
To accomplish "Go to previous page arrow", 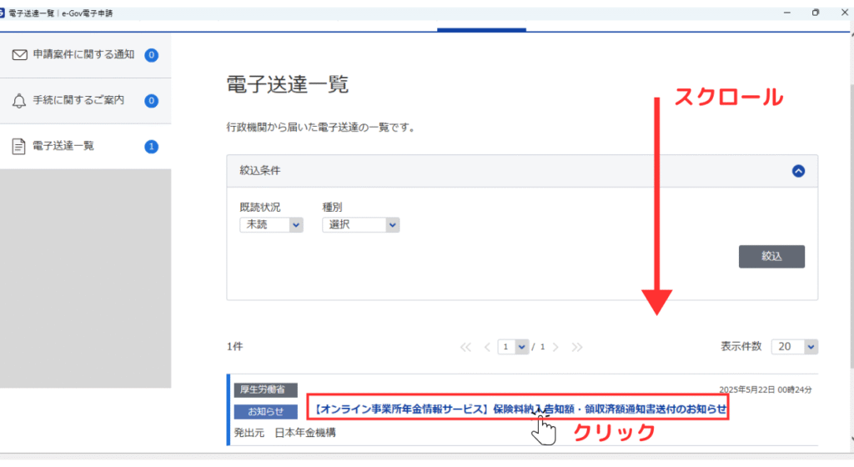I will coord(487,347).
